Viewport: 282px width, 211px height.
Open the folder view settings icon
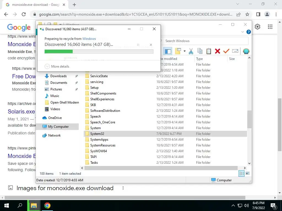click(178, 51)
